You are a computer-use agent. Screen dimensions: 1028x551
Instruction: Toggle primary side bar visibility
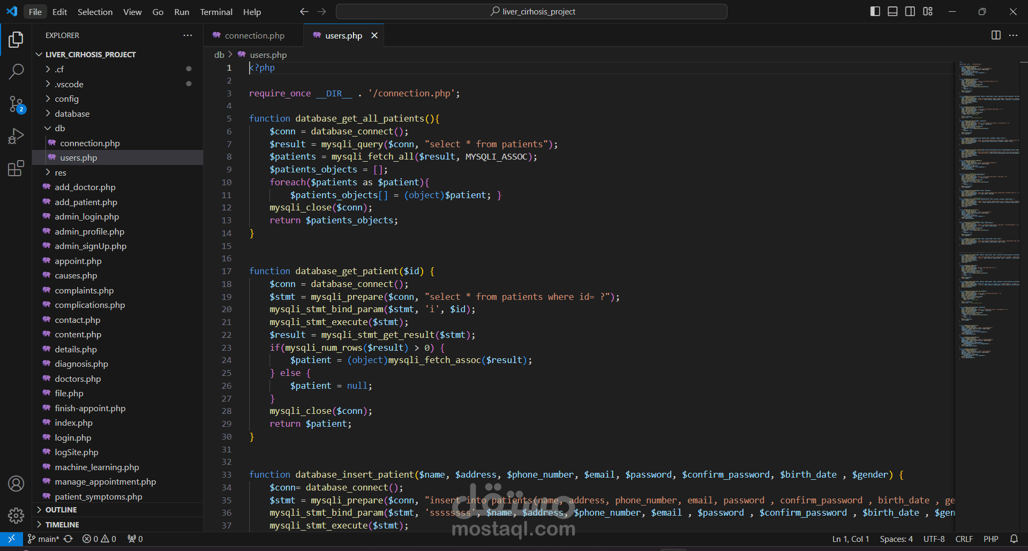tap(875, 12)
